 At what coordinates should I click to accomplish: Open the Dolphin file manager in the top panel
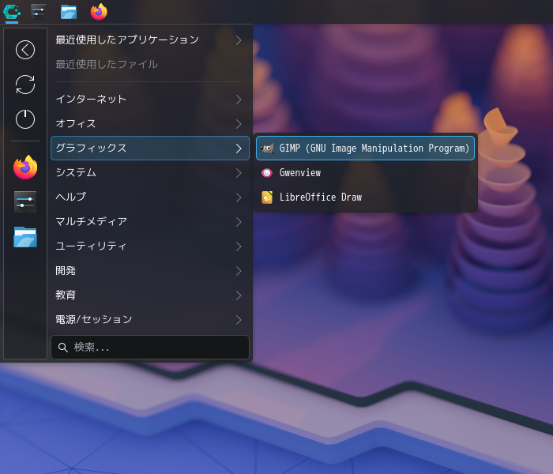[x=69, y=12]
